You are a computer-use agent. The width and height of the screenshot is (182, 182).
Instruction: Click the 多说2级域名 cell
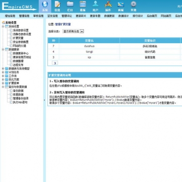tap(150, 46)
